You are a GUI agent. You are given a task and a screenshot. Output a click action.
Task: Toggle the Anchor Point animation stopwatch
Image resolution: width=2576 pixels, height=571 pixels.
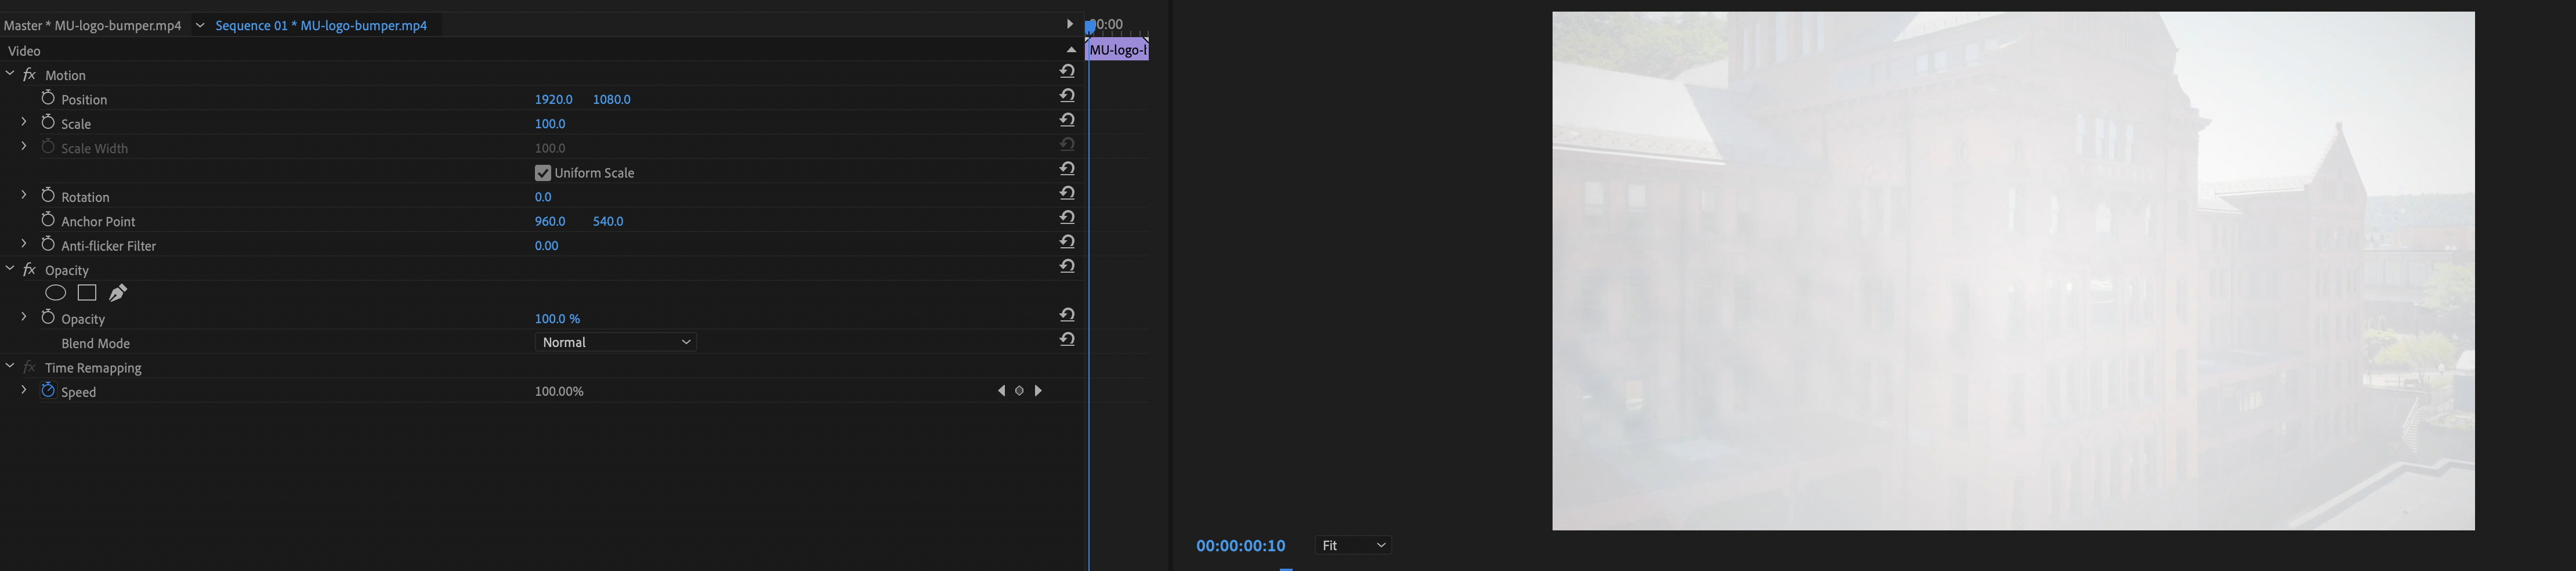pyautogui.click(x=48, y=219)
